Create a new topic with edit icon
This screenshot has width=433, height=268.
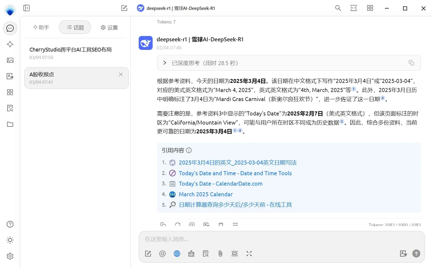[124, 8]
